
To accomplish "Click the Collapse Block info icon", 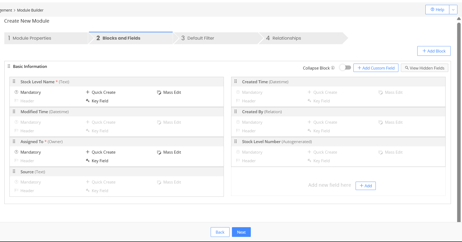I will click(333, 68).
